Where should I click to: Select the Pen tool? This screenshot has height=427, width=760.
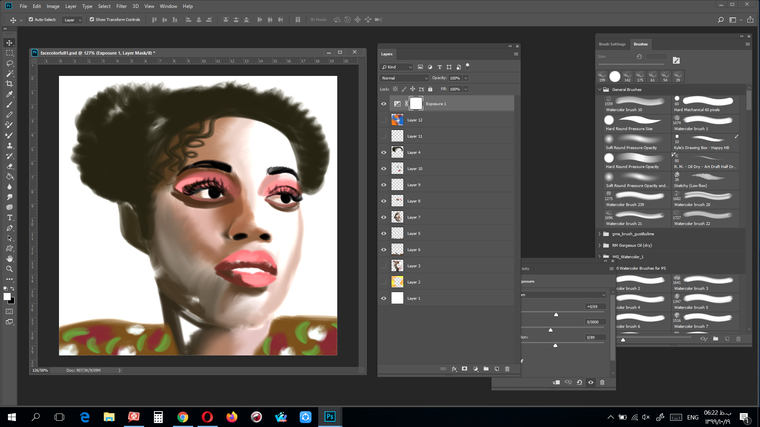pos(9,228)
